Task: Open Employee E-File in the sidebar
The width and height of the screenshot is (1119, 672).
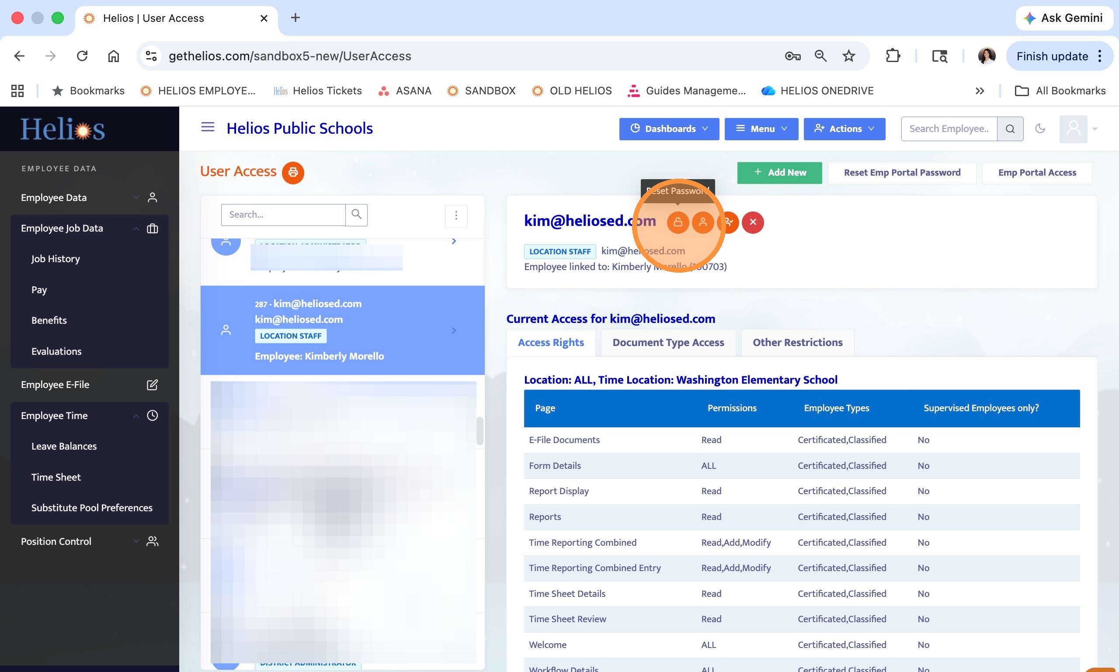Action: tap(55, 385)
